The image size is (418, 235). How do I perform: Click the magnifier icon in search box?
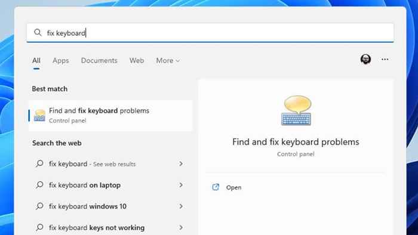pos(38,32)
